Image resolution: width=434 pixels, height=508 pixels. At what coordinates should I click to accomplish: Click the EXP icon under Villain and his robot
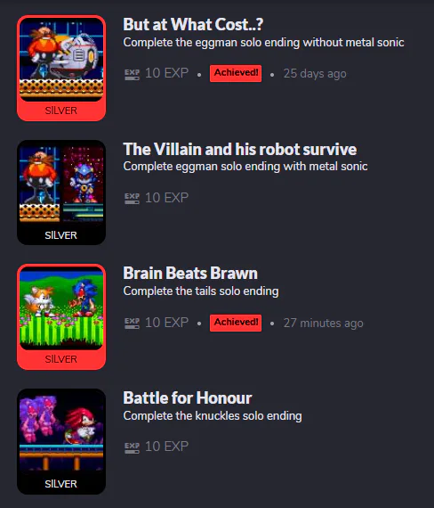click(132, 198)
